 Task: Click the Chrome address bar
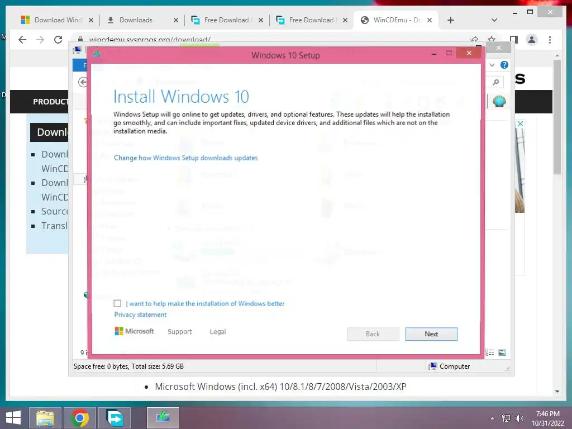[x=270, y=40]
